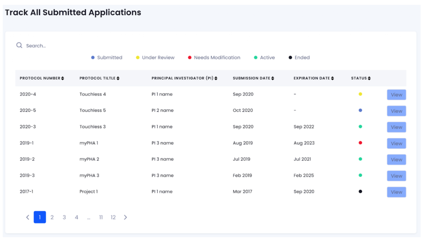This screenshot has width=427, height=245.
Task: Sort by Principal Investigator column arrows
Action: coord(216,78)
